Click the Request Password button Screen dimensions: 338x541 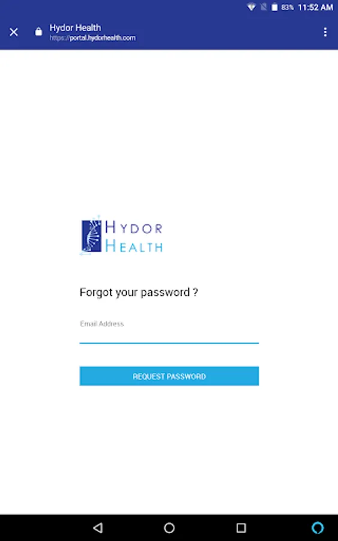coord(169,376)
